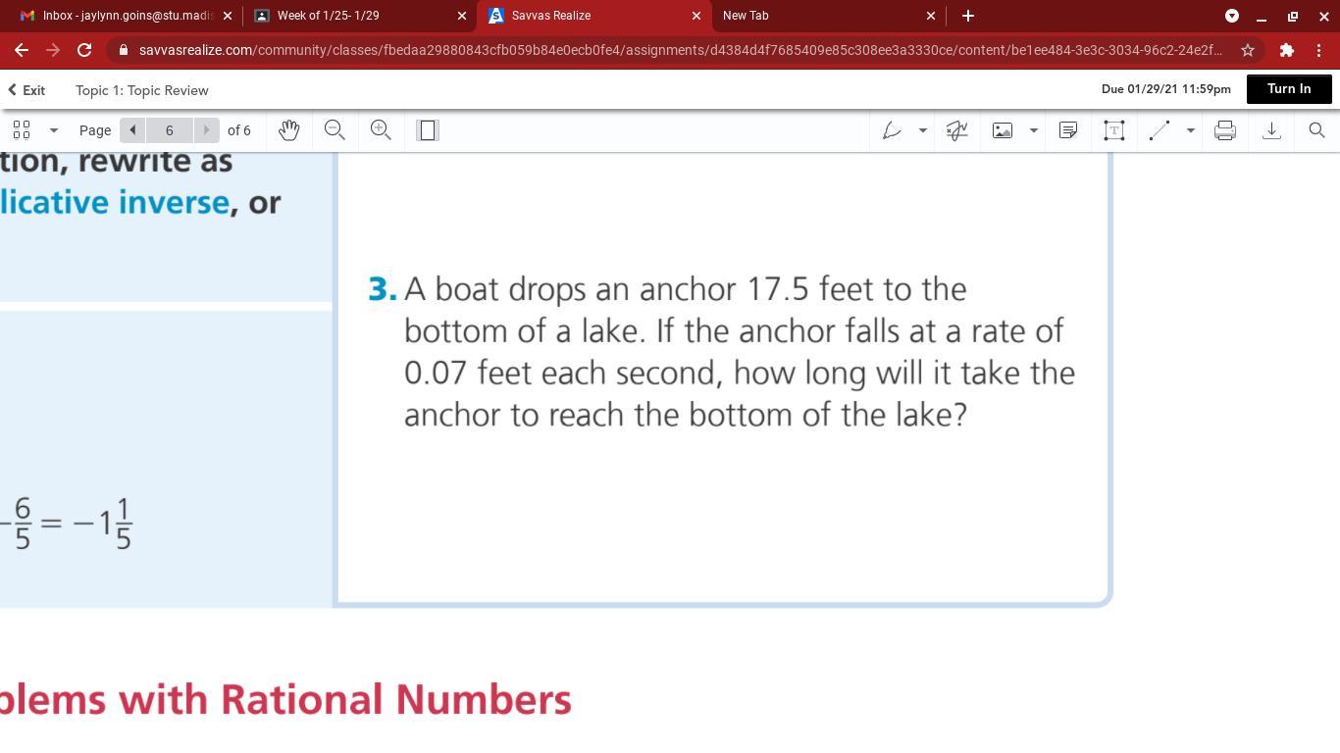
Task: Go back to previous browser page
Action: [22, 50]
